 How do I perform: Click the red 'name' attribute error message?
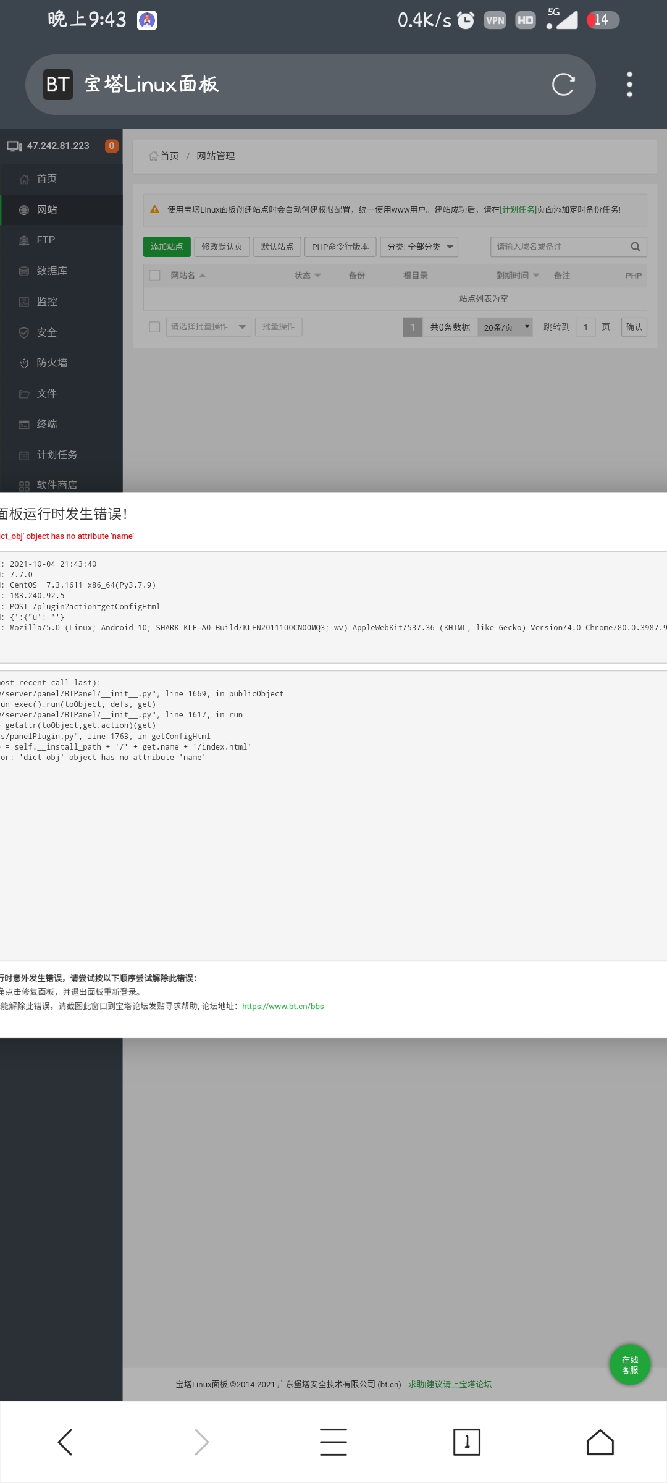pos(67,536)
